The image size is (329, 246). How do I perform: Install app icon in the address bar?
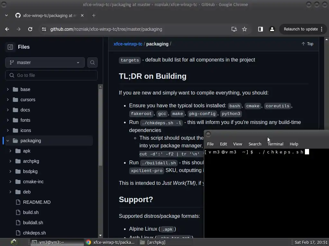(x=234, y=29)
